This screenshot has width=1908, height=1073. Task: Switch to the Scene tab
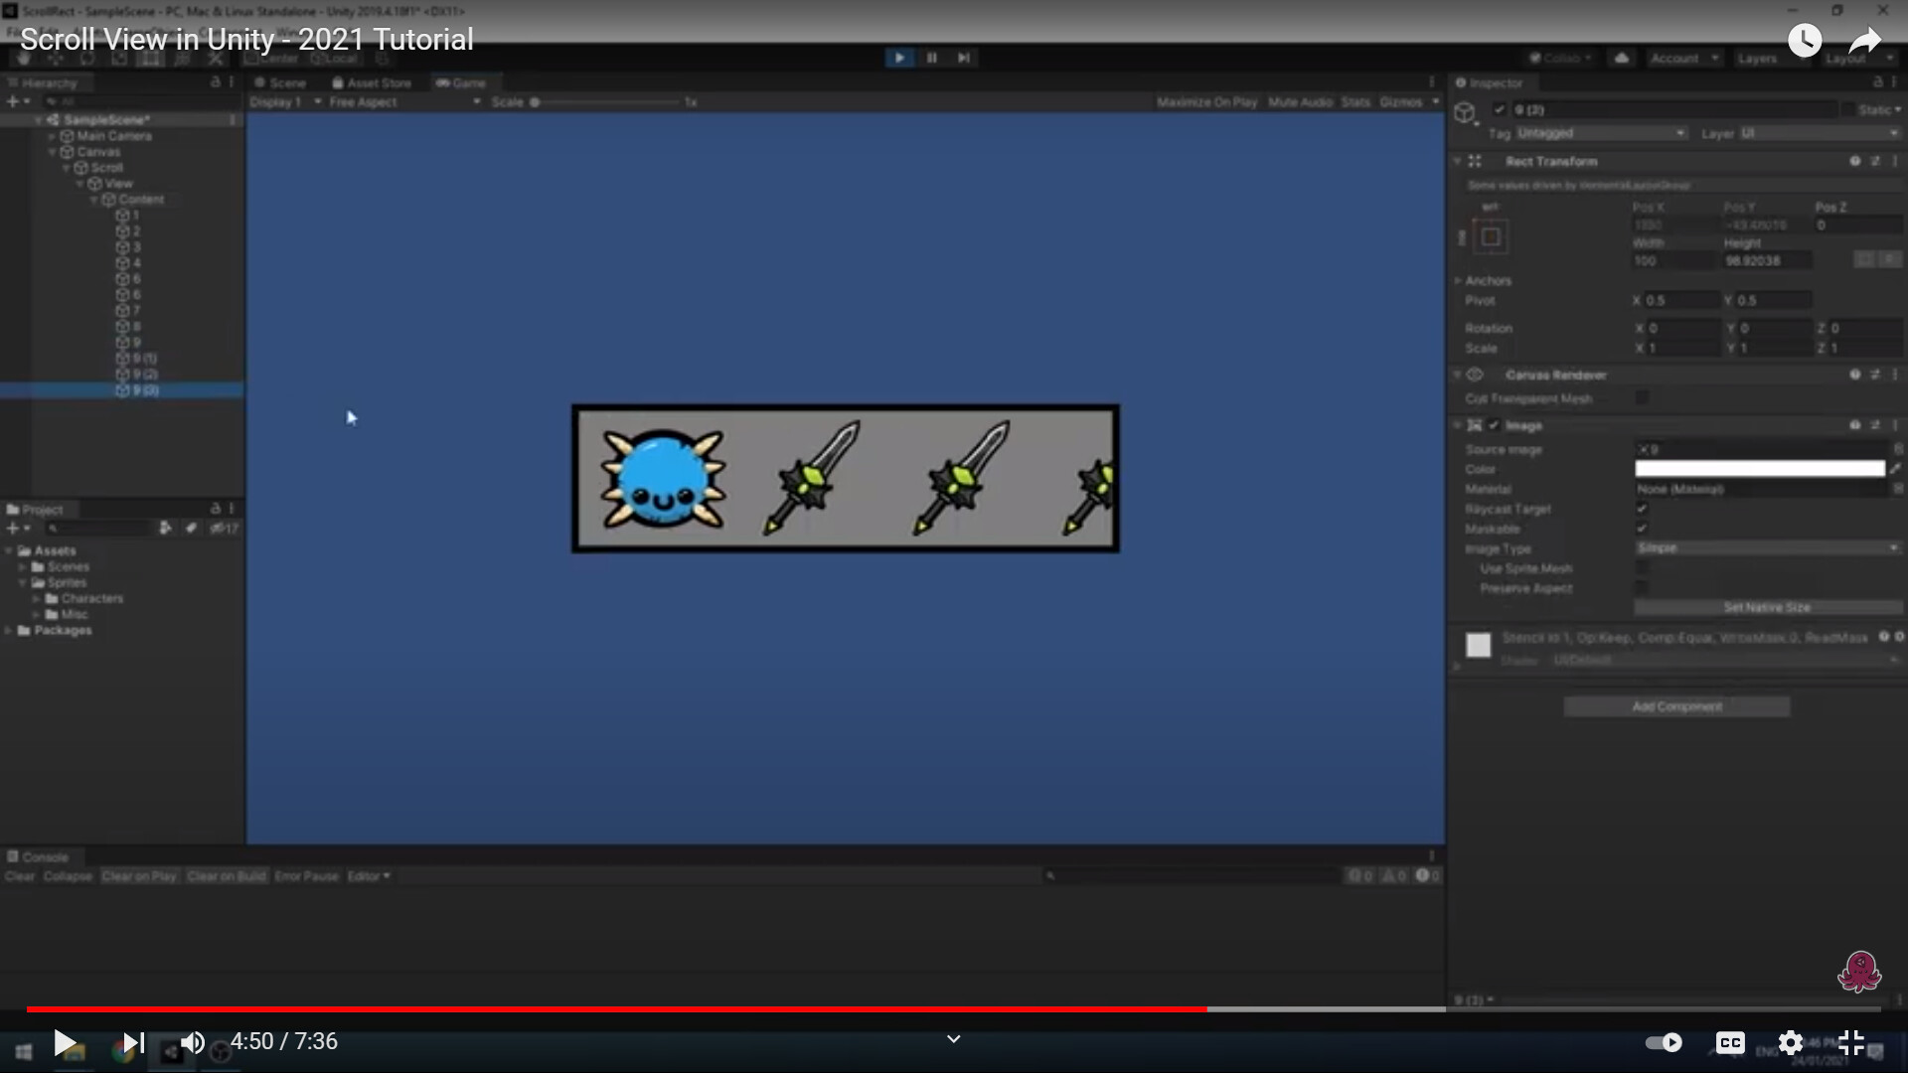coord(280,83)
